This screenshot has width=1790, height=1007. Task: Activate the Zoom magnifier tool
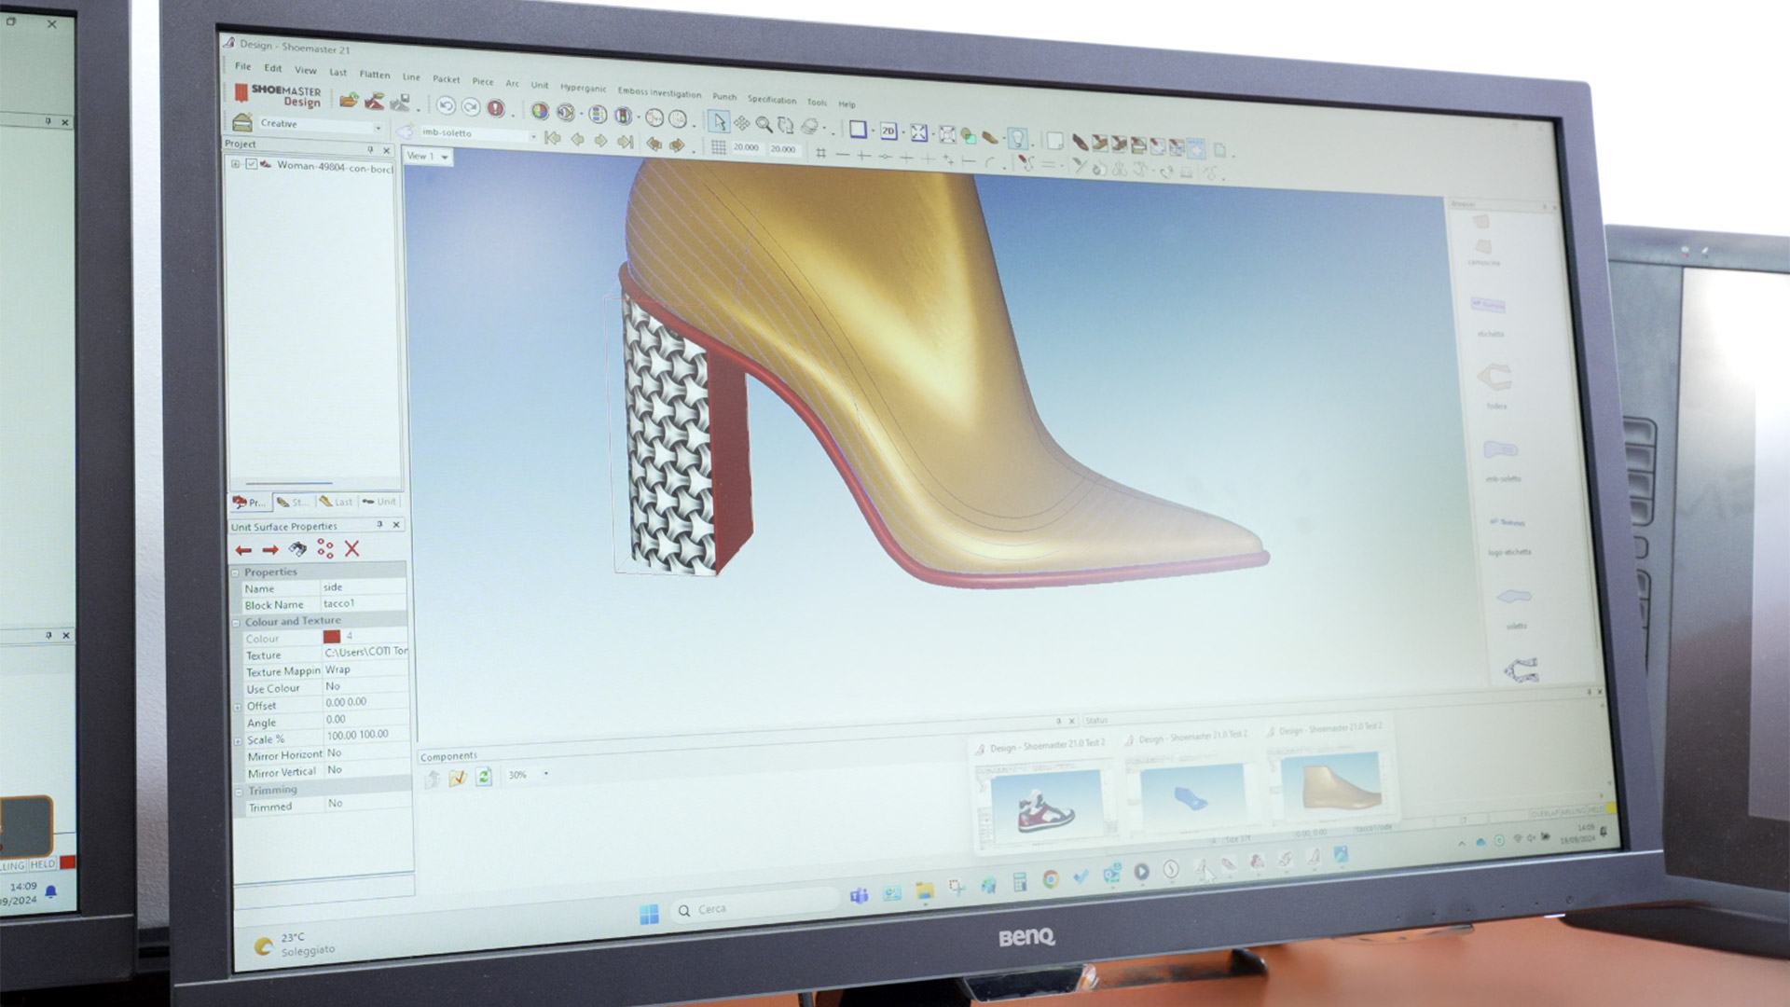click(764, 122)
